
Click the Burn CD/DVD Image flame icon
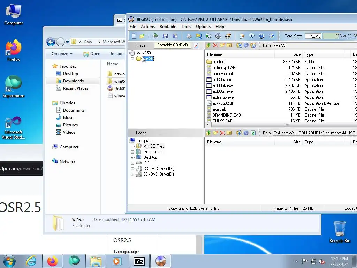click(228, 36)
